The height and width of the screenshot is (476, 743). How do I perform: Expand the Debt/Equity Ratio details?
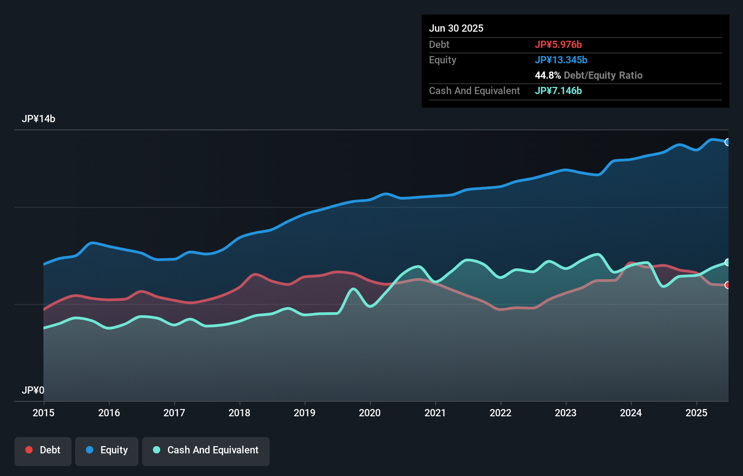tap(589, 75)
